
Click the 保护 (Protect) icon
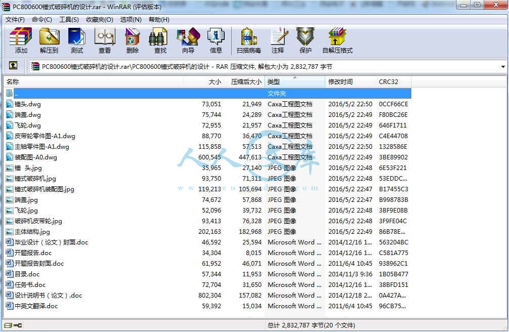305,40
